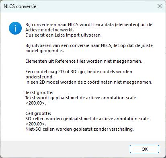Click the NLCS conversie title bar text
Image resolution: width=166 pixels, height=158 pixels.
[x=20, y=6]
